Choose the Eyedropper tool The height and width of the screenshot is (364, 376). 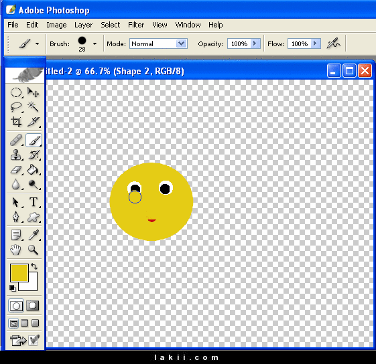click(33, 235)
